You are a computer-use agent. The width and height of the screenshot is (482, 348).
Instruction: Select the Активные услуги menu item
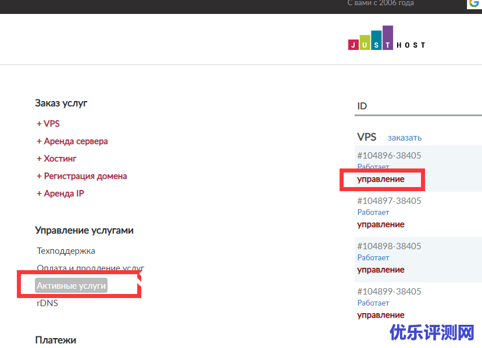[x=71, y=286]
